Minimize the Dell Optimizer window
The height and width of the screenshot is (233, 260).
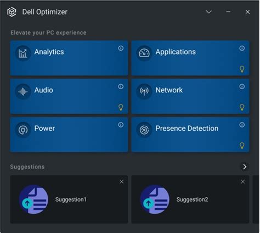click(x=228, y=12)
